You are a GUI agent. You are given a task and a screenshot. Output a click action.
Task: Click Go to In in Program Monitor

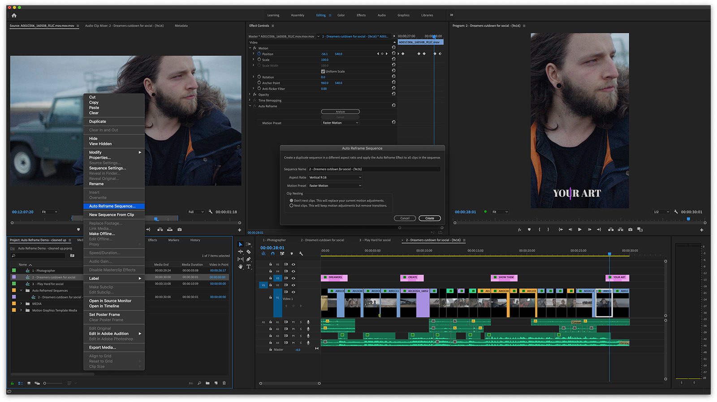click(561, 229)
